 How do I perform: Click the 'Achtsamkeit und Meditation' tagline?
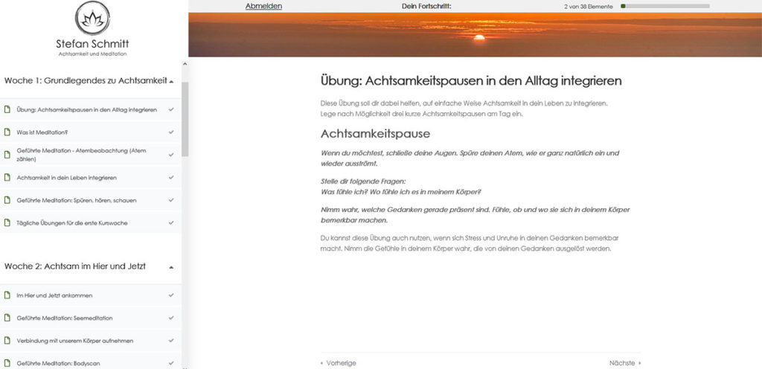[92, 54]
